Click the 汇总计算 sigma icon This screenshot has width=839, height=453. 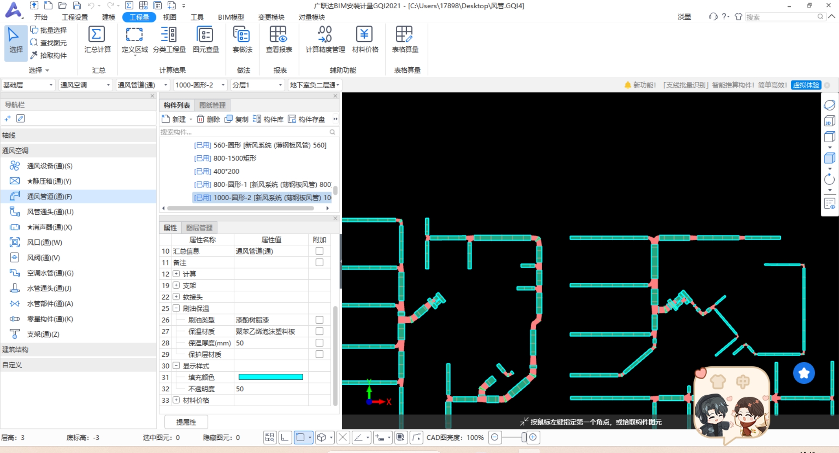tap(97, 34)
